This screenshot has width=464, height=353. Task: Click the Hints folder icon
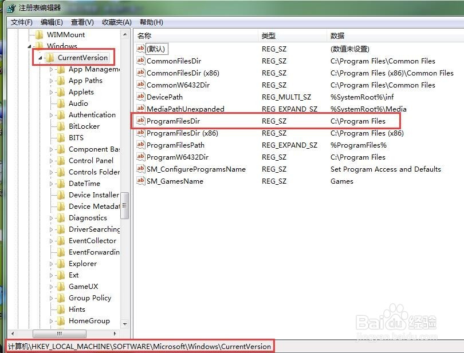tap(61, 310)
